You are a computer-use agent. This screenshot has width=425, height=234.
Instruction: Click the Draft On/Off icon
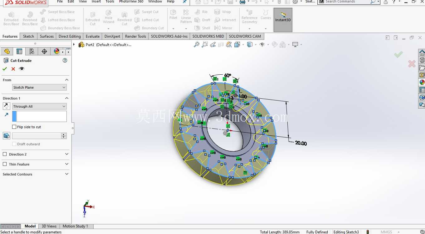(6, 136)
